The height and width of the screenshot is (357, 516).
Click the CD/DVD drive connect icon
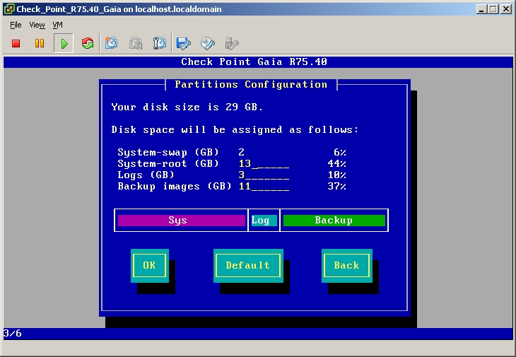click(x=208, y=43)
